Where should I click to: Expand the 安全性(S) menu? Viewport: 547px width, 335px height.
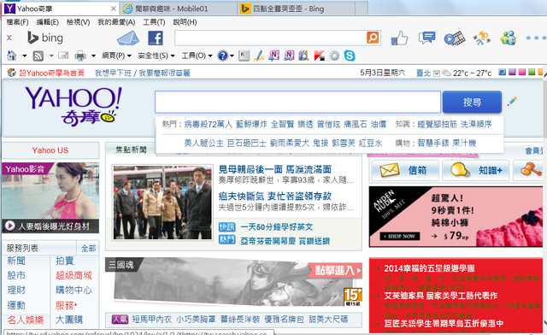click(x=156, y=56)
